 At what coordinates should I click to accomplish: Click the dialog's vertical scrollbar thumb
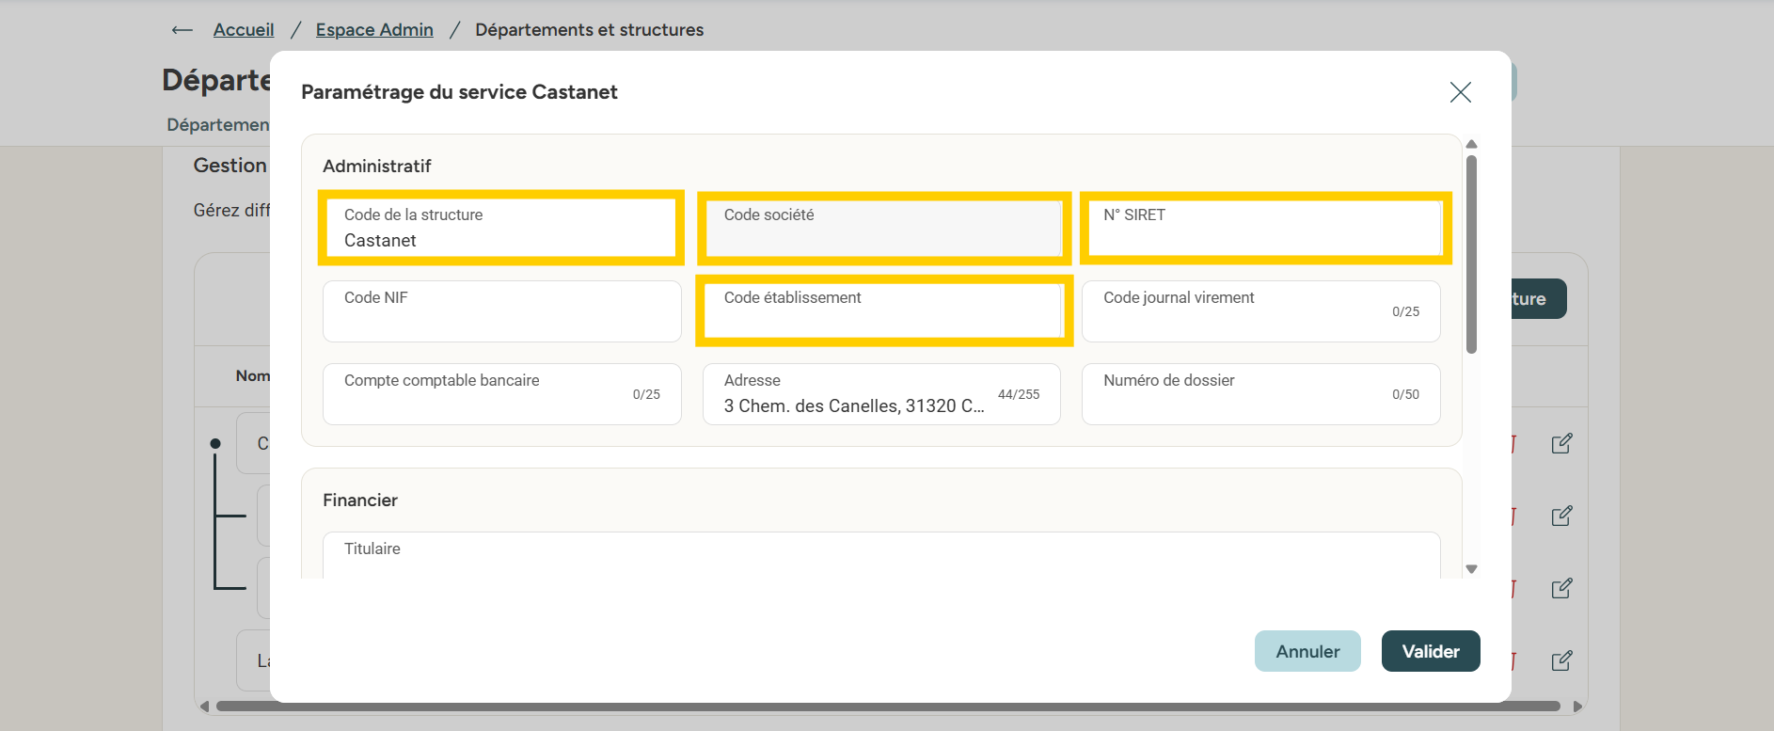[1472, 254]
